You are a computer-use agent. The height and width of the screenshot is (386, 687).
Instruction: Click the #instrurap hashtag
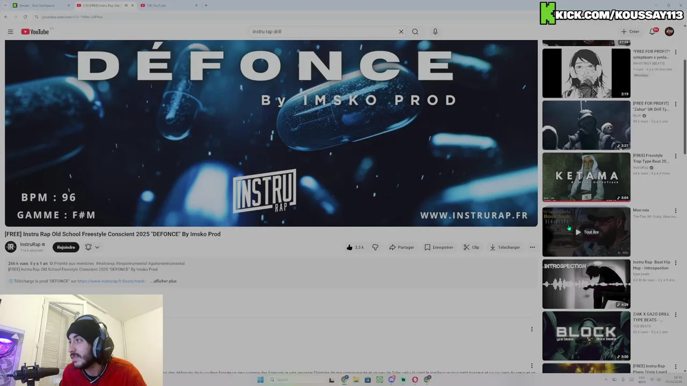[105, 263]
